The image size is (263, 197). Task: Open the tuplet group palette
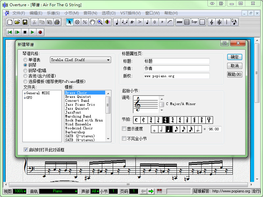pos(125,22)
